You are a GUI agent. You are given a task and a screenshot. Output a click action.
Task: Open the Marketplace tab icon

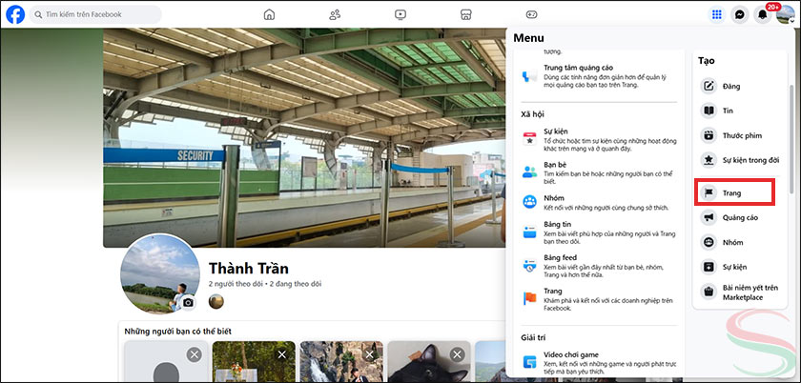tap(466, 15)
